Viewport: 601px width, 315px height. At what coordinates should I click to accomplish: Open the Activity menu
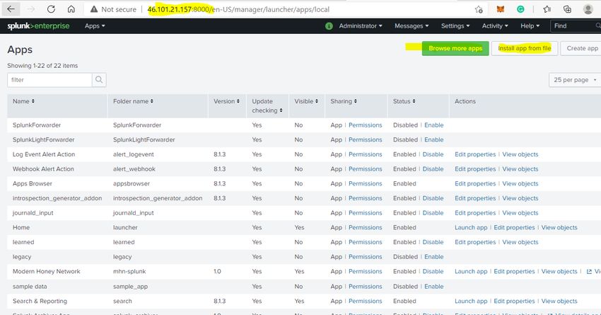coord(495,25)
